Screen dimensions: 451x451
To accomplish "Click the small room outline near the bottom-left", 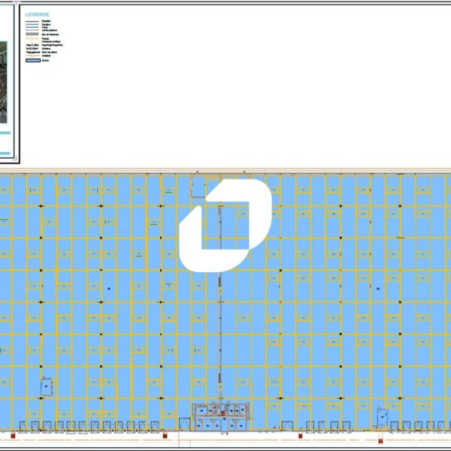I will point(47,386).
